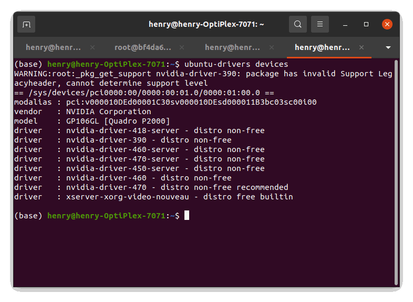The width and height of the screenshot is (413, 302).
Task: Click the 'NVIDIA Corporation' vendor text
Action: point(109,112)
